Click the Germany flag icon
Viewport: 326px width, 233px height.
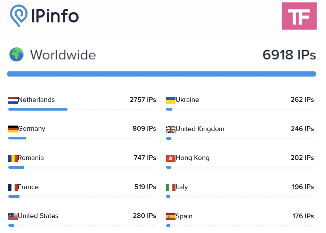click(13, 129)
